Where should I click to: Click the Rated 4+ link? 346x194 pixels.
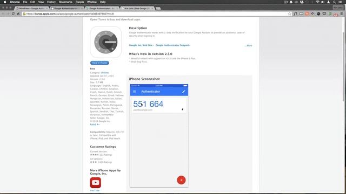pyautogui.click(x=95, y=124)
